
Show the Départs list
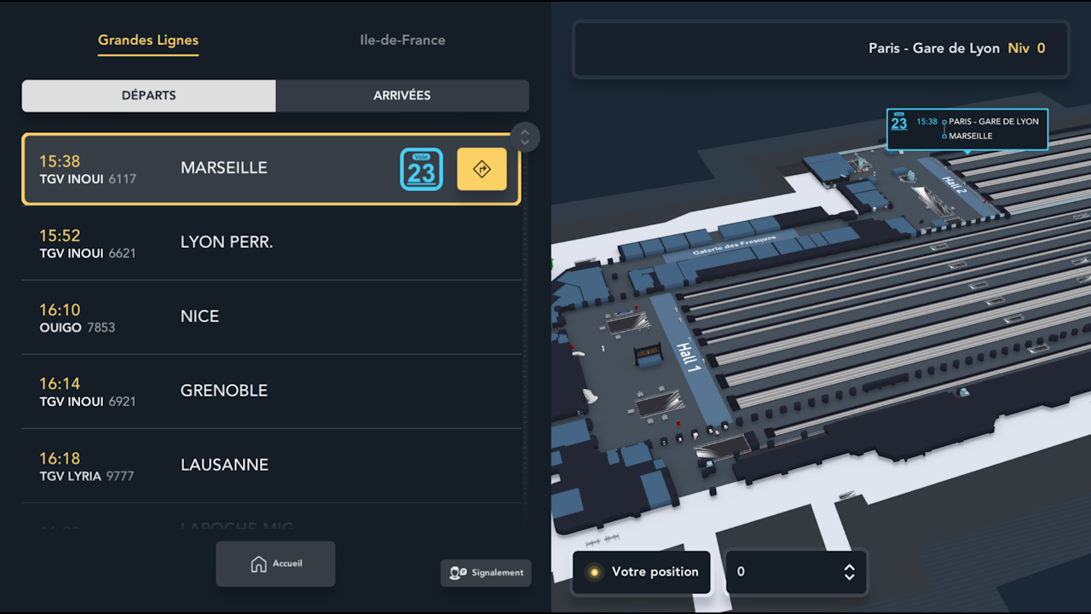point(148,96)
